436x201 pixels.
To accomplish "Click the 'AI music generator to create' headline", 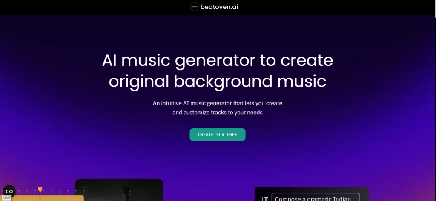I will pos(218,60).
